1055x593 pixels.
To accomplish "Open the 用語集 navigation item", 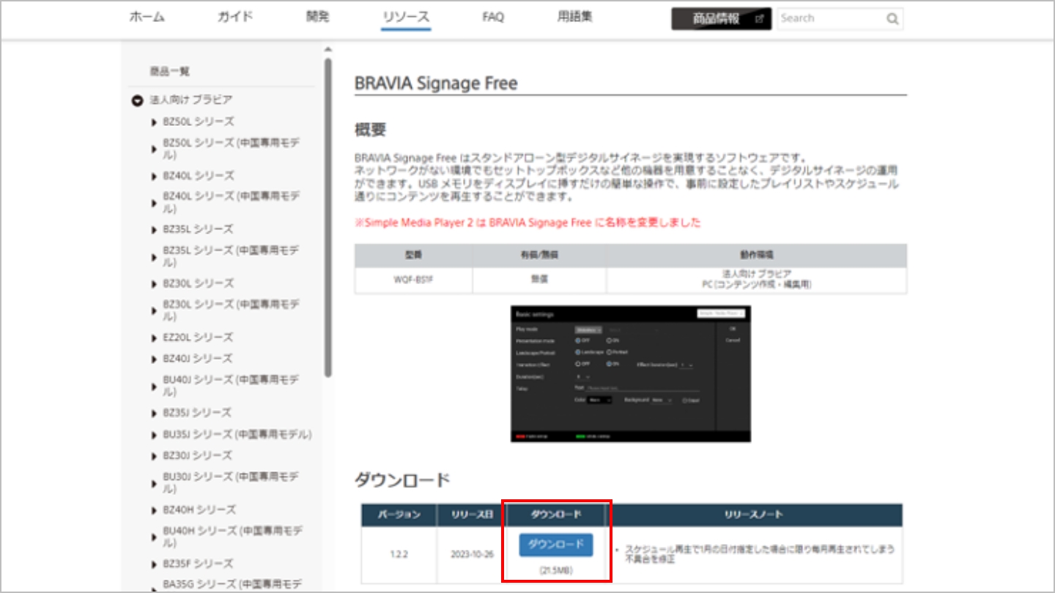I will click(x=574, y=18).
